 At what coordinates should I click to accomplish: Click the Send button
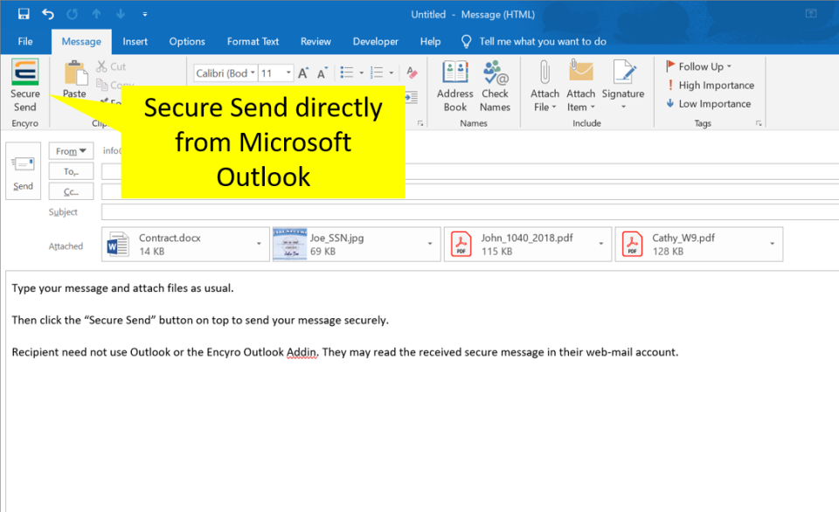coord(23,171)
